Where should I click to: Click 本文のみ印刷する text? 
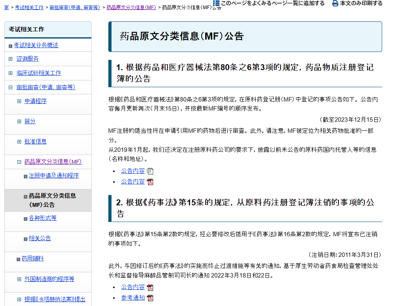pos(361,3)
